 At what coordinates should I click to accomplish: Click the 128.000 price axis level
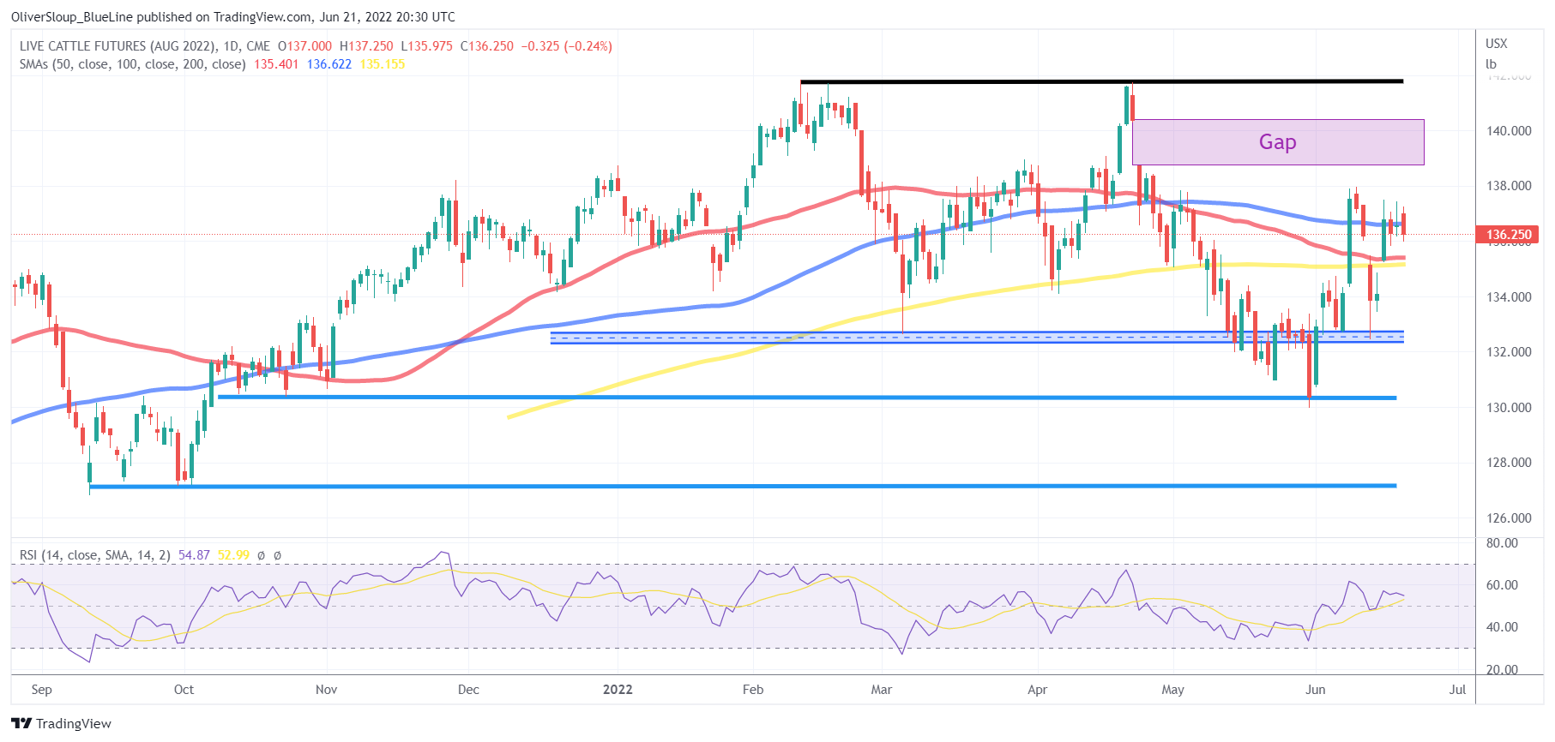[1509, 463]
